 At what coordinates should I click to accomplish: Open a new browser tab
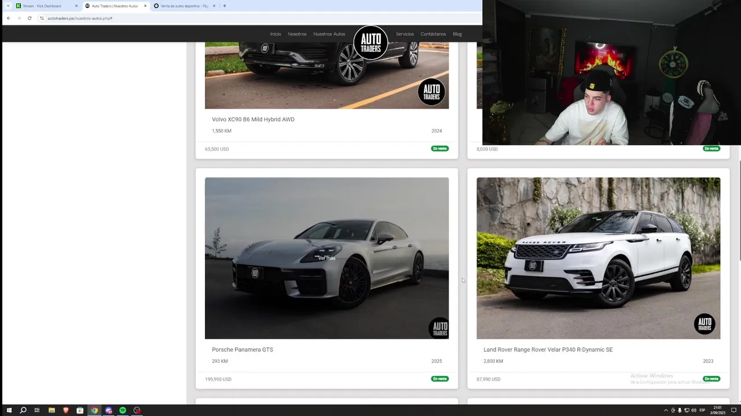coord(225,6)
